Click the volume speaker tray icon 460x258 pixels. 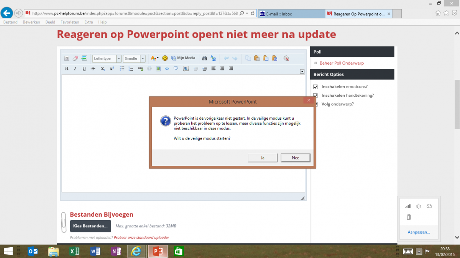(x=419, y=206)
